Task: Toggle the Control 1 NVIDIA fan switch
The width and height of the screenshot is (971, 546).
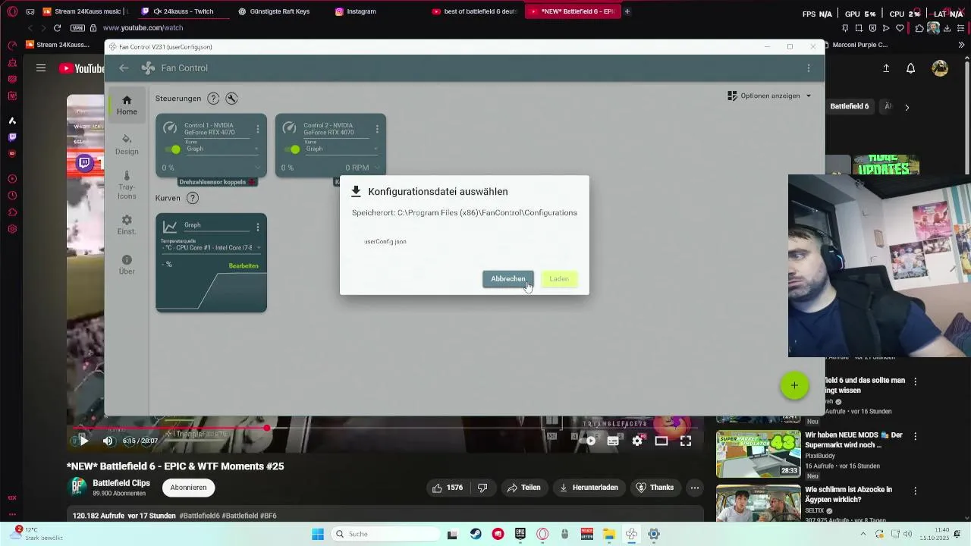Action: click(174, 149)
